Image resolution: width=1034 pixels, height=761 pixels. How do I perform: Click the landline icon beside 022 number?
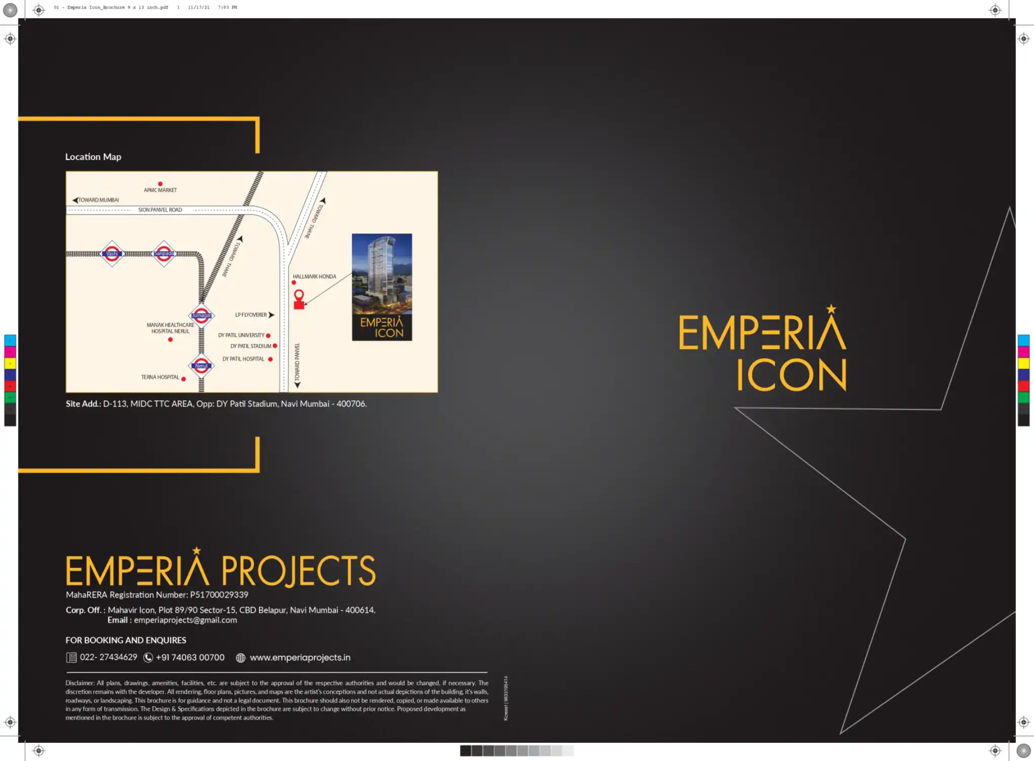71,657
